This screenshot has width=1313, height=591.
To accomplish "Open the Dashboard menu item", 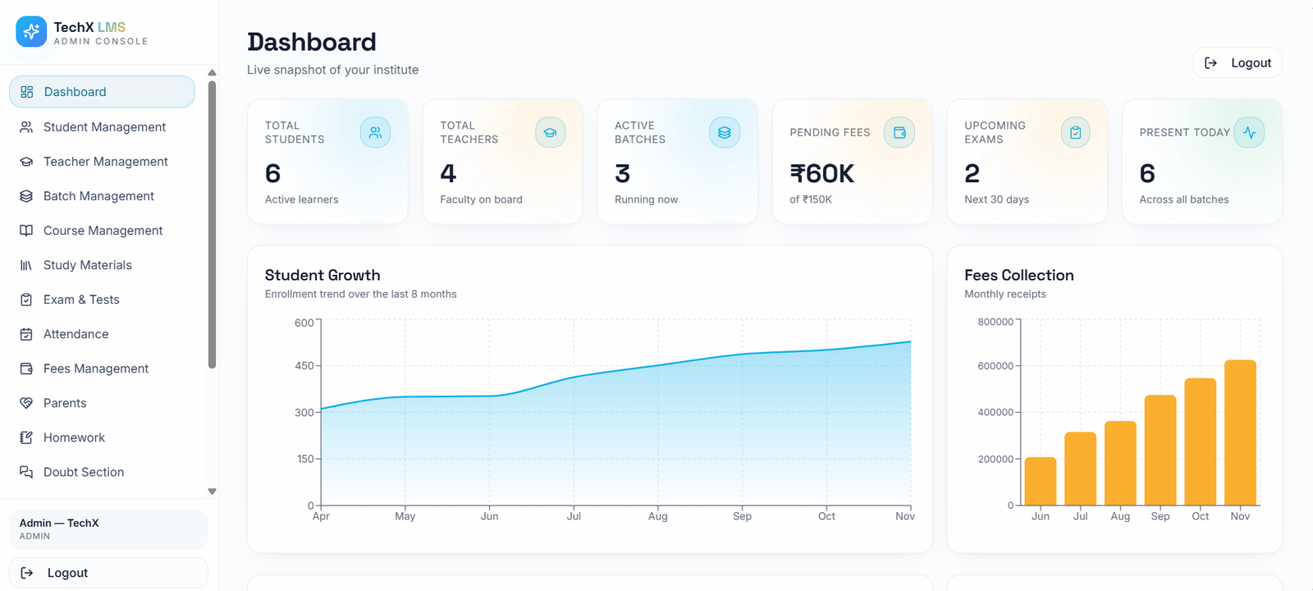I will [102, 92].
